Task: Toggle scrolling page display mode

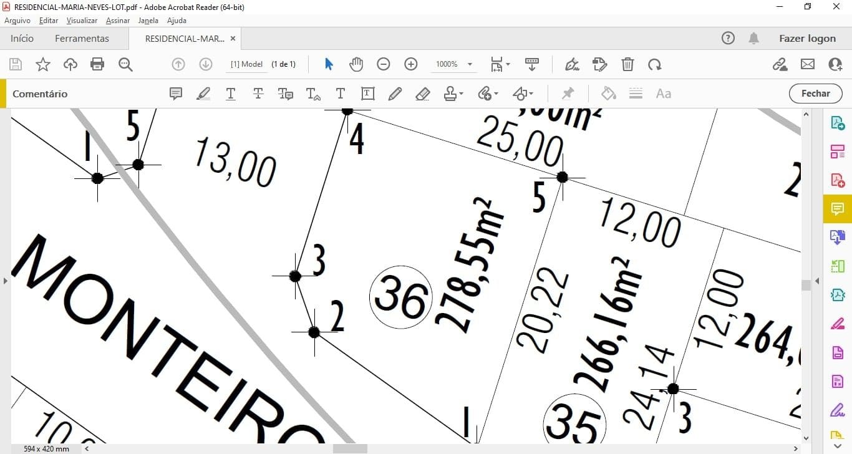Action: [x=532, y=64]
